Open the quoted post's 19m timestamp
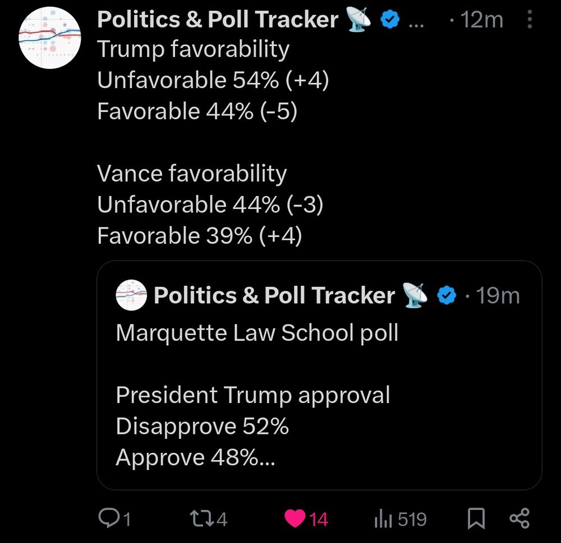 (x=498, y=295)
